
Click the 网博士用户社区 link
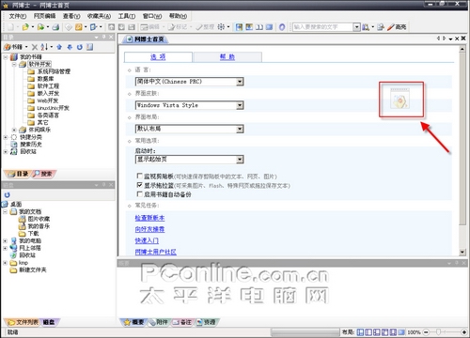click(156, 252)
